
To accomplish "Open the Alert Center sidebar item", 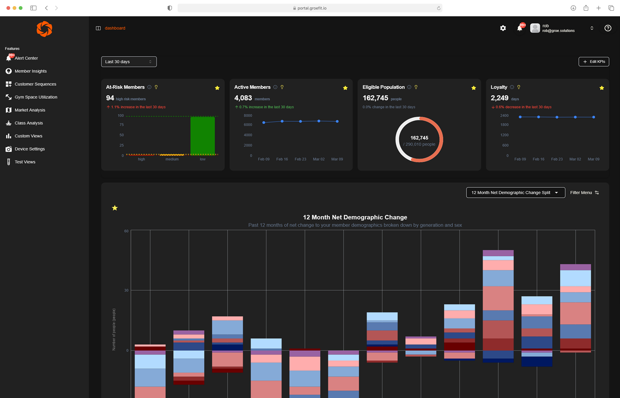I will coord(26,58).
